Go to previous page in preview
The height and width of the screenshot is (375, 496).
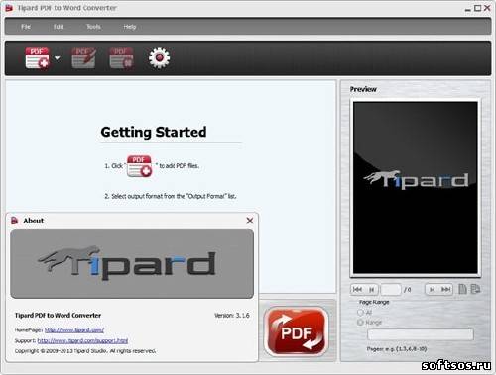[371, 290]
